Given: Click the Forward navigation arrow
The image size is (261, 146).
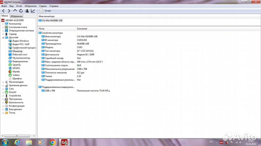Looking at the screenshot, I should point(9,11).
